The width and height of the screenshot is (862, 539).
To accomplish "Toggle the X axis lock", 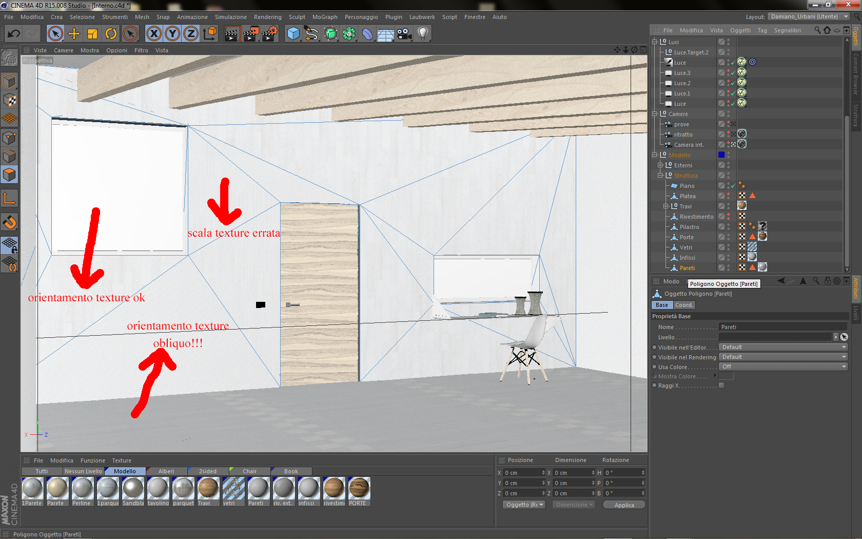I will tap(154, 34).
